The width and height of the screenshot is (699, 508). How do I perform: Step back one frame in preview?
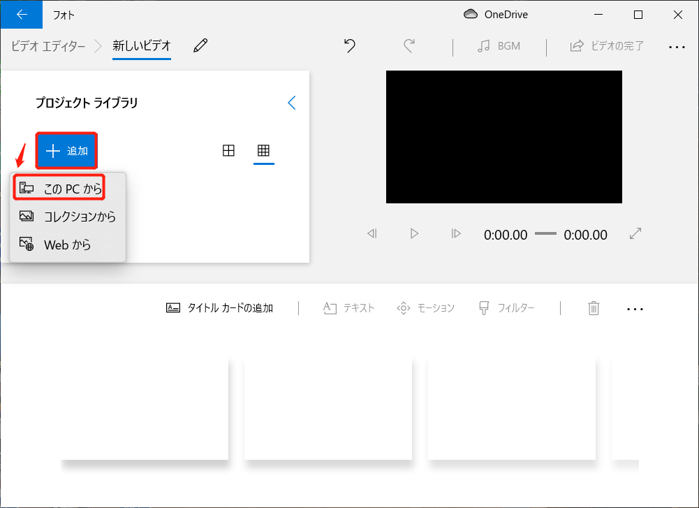point(371,233)
